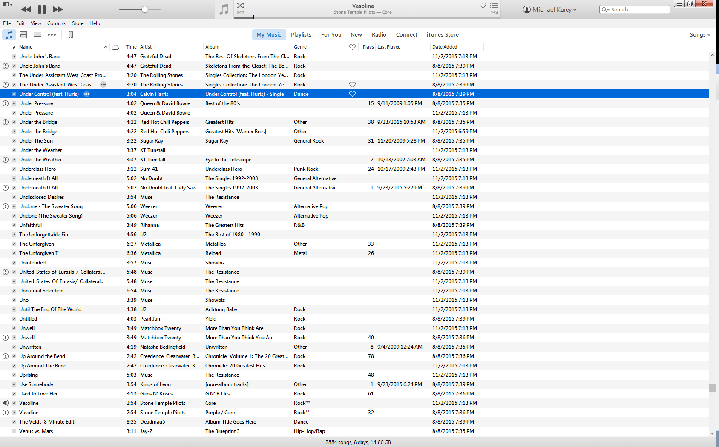Click exclamation icon beside Under the Weather
Screen dimensions: 719x447
[x=6, y=160]
